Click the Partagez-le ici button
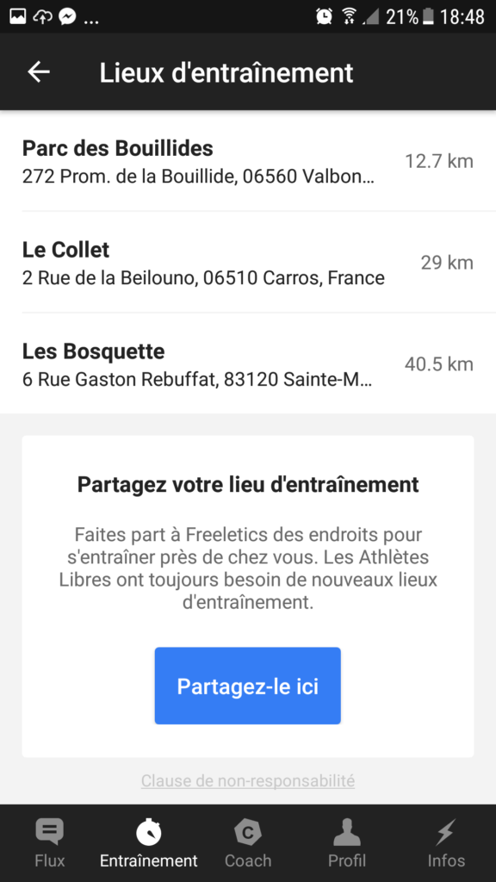This screenshot has width=496, height=882. (248, 686)
